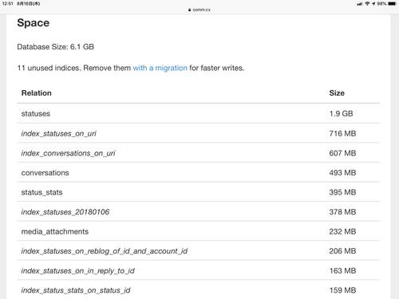The image size is (399, 299).
Task: Click the Size column header
Action: tap(337, 93)
